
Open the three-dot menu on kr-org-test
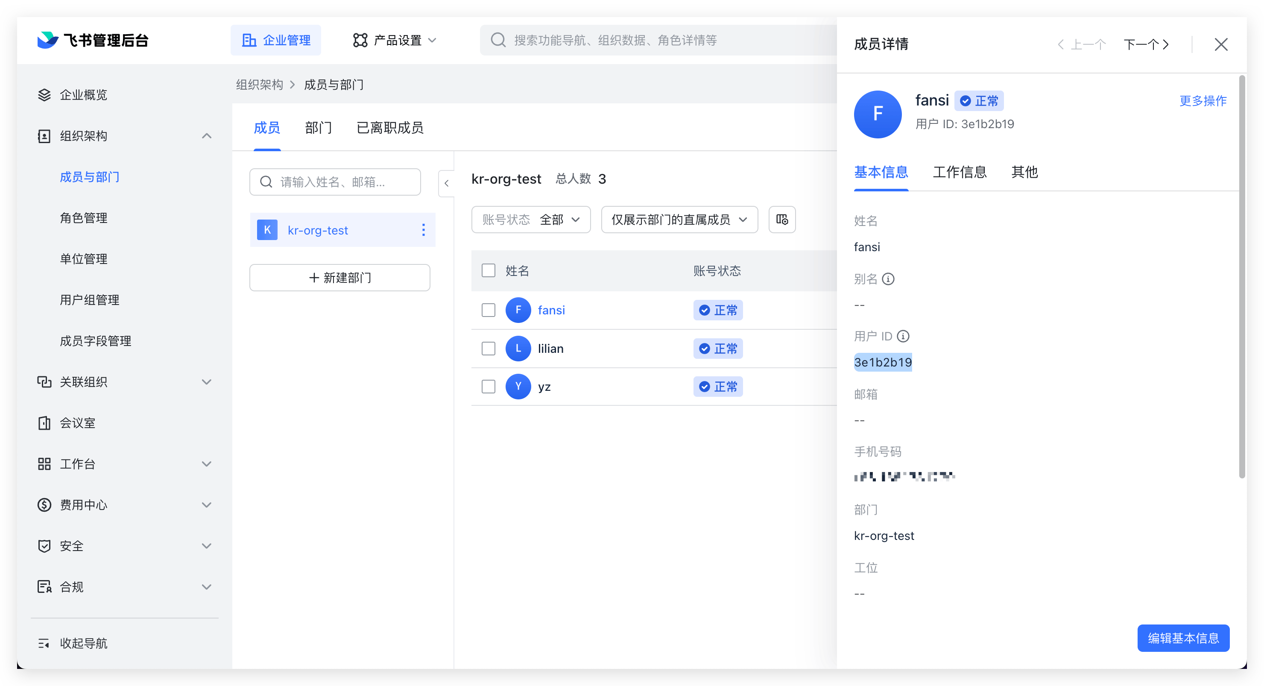(x=423, y=230)
